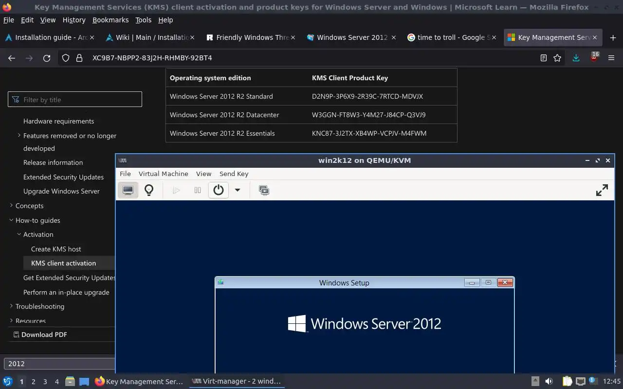
Task: Switch to workspace 3
Action: coord(45,382)
